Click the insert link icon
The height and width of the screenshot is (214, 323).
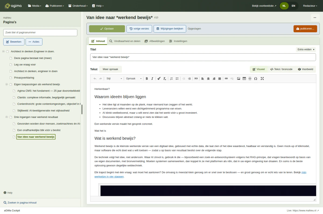[x=226, y=79]
